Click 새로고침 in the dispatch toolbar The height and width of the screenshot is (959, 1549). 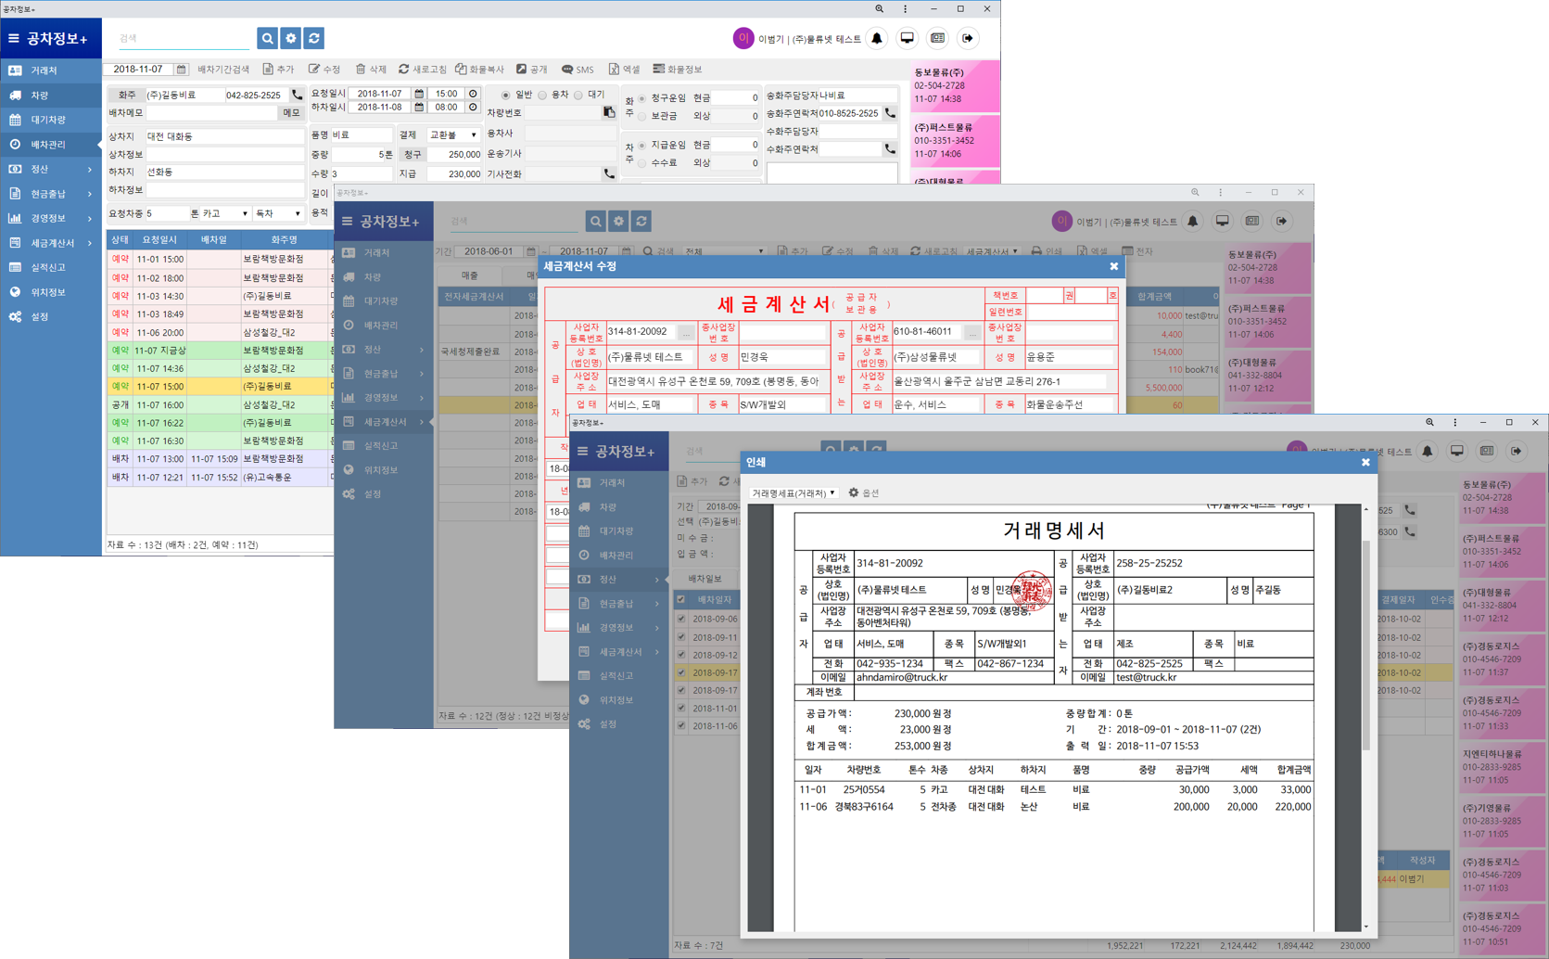tap(423, 70)
